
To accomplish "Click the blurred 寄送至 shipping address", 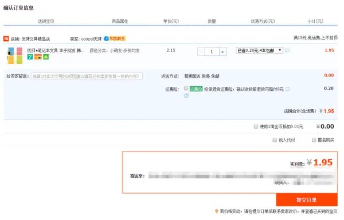I will tap(241, 175).
